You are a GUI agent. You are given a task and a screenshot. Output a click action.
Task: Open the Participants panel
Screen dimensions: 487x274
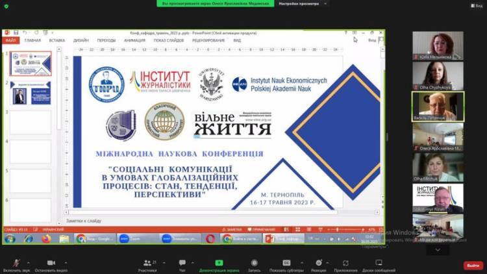[x=147, y=262]
